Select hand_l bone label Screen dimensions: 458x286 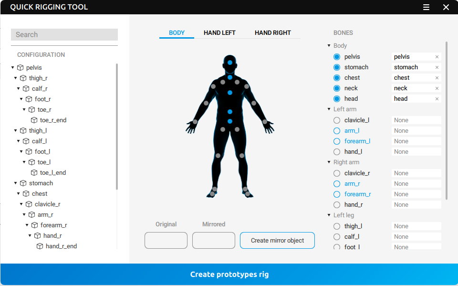pos(353,152)
